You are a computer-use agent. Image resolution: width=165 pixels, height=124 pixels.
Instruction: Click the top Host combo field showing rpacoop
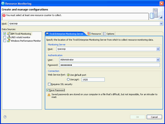86,24
